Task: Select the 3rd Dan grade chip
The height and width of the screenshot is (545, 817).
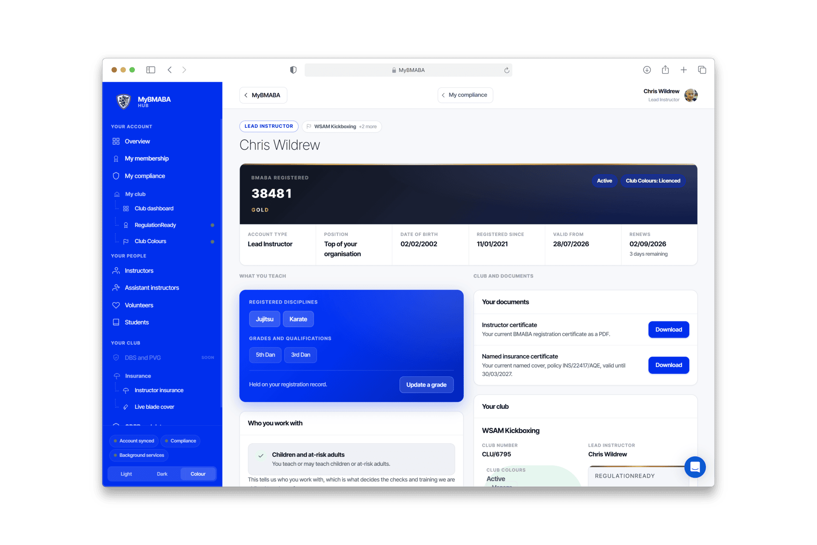Action: 300,355
